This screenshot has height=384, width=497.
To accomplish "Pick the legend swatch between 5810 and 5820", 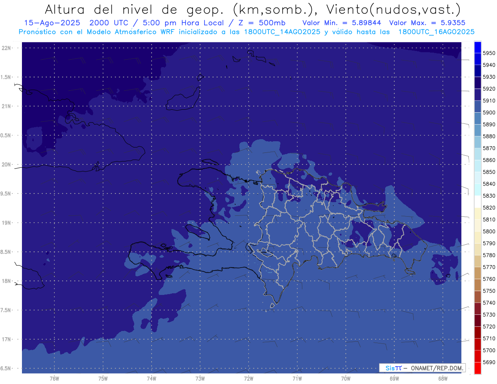I will pos(477,214).
